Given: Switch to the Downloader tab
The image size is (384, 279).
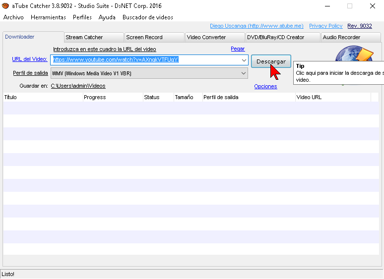Looking at the screenshot, I should coord(33,37).
